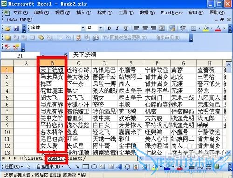Screen dimensions: 233x178
Task: Expand PDF toolbar options arrow
Action: click(x=23, y=48)
